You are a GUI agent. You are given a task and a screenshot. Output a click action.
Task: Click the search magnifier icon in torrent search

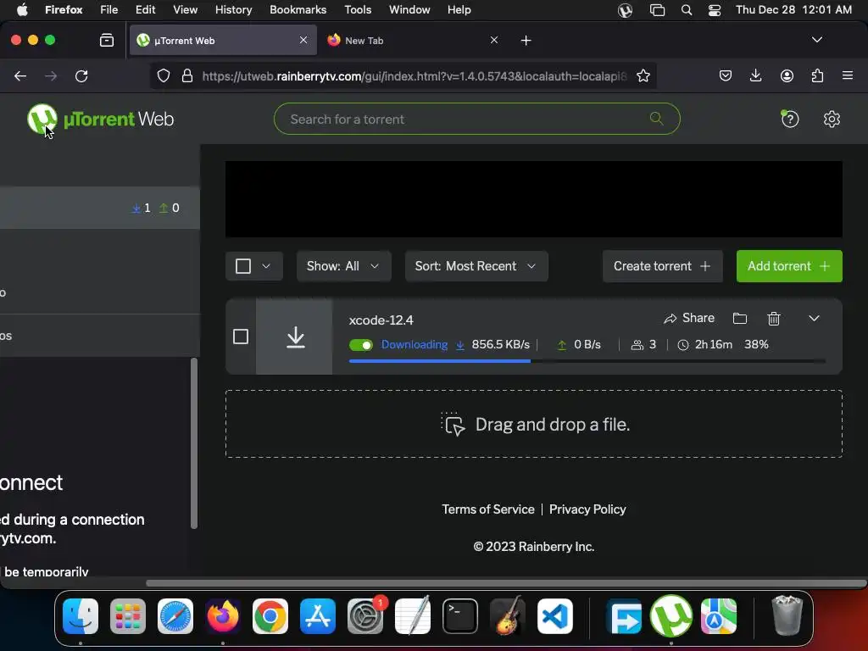click(x=657, y=119)
